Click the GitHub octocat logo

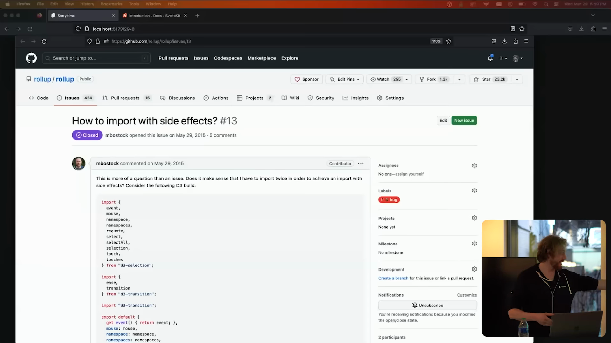(31, 58)
